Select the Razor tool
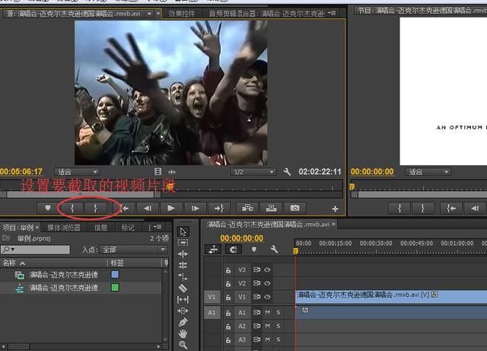487x351 pixels. point(183,289)
